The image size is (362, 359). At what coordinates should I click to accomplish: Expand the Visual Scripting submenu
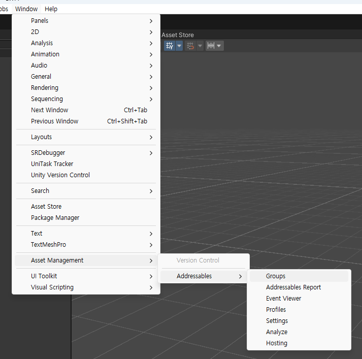click(86, 287)
